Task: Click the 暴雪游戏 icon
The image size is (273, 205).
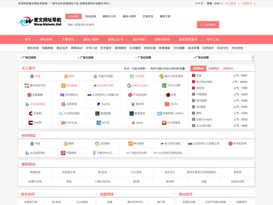Action: (x=132, y=113)
